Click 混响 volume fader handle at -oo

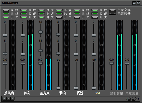58,88
